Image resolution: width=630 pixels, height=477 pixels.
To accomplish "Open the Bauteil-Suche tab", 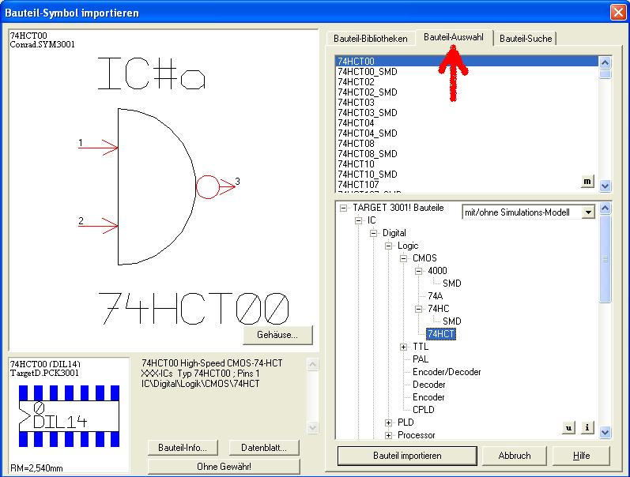I will (x=526, y=39).
